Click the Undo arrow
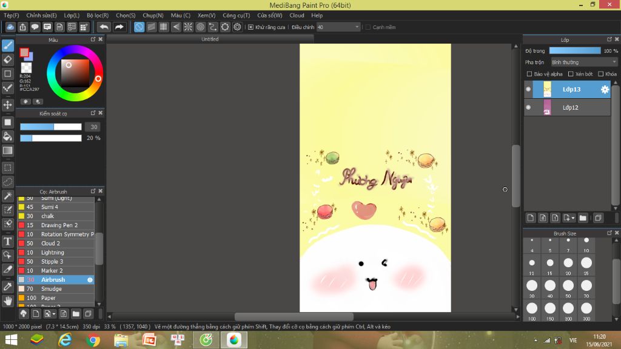 click(104, 27)
